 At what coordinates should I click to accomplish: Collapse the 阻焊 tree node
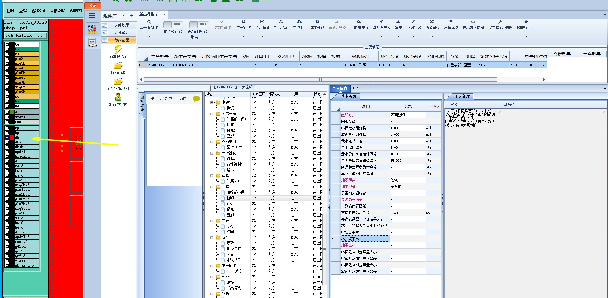click(212, 187)
